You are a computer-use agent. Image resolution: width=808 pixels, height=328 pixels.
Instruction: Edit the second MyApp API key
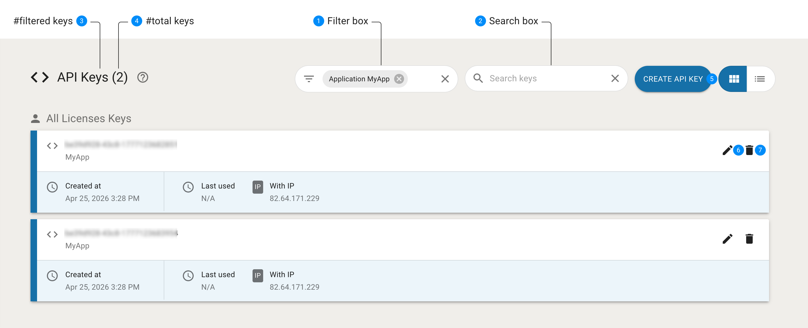[x=727, y=239]
